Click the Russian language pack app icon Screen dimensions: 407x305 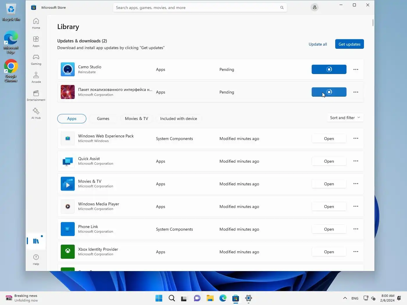point(68,92)
